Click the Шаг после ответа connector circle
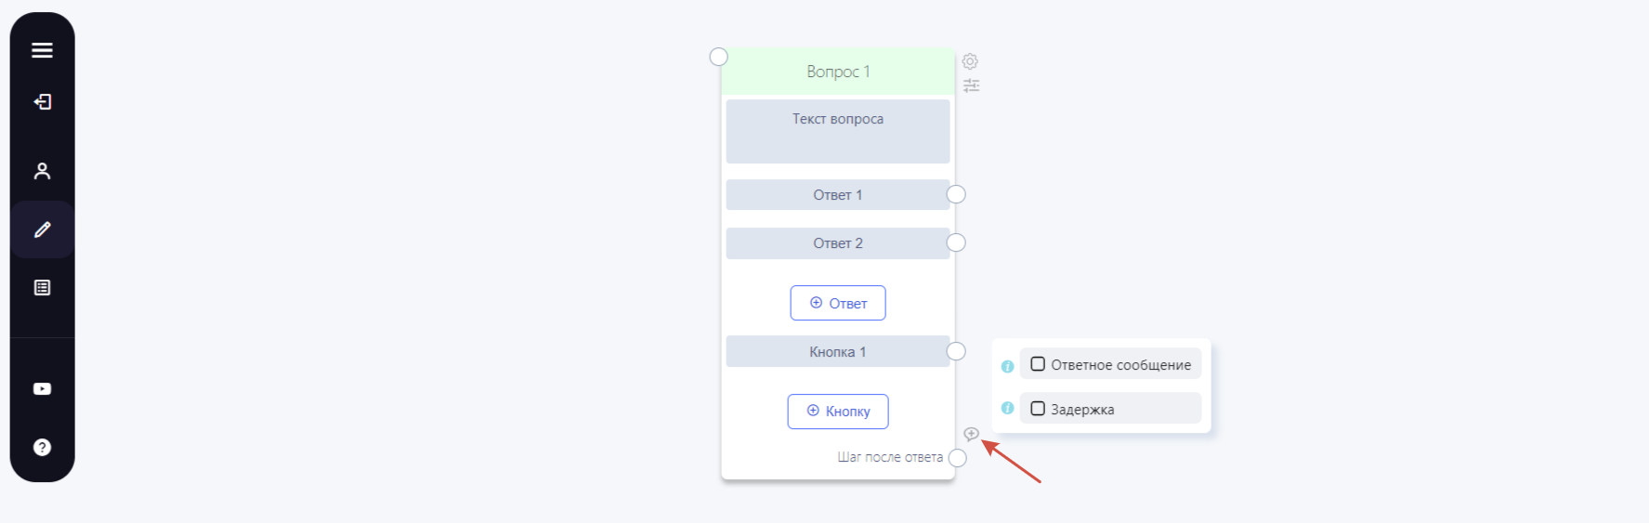Screen dimensions: 1649x523 point(958,458)
